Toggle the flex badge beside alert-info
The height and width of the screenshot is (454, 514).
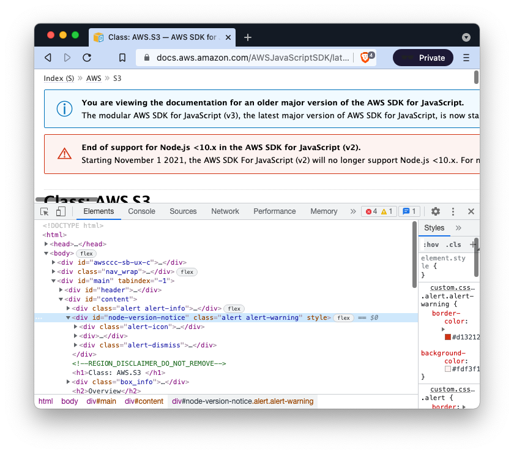(x=234, y=309)
